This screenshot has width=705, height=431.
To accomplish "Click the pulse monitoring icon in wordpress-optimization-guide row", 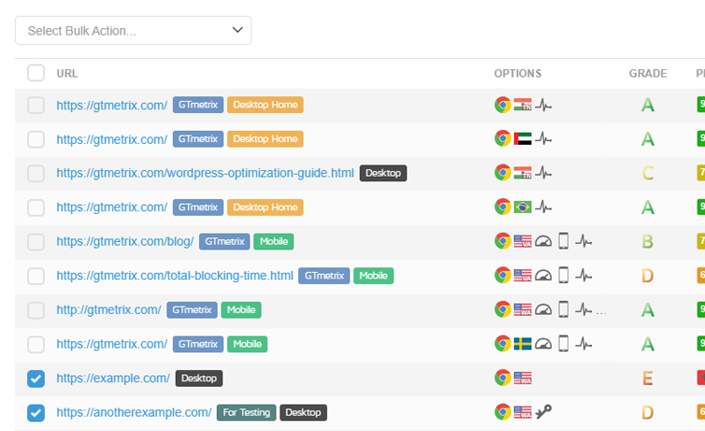I will (543, 173).
